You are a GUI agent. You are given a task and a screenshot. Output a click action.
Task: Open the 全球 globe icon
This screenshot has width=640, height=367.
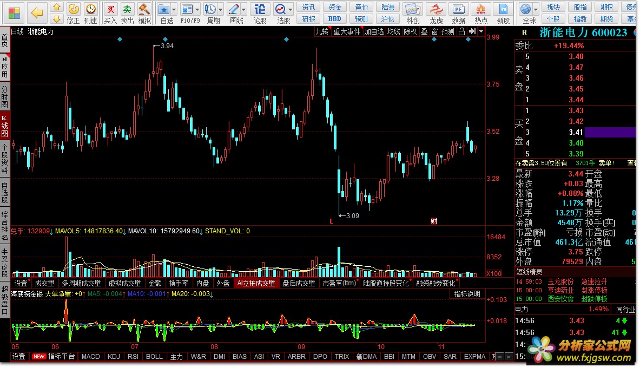[526, 9]
